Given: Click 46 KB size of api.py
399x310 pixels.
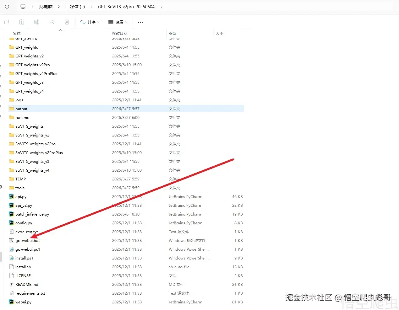Looking at the screenshot, I should coord(238,197).
